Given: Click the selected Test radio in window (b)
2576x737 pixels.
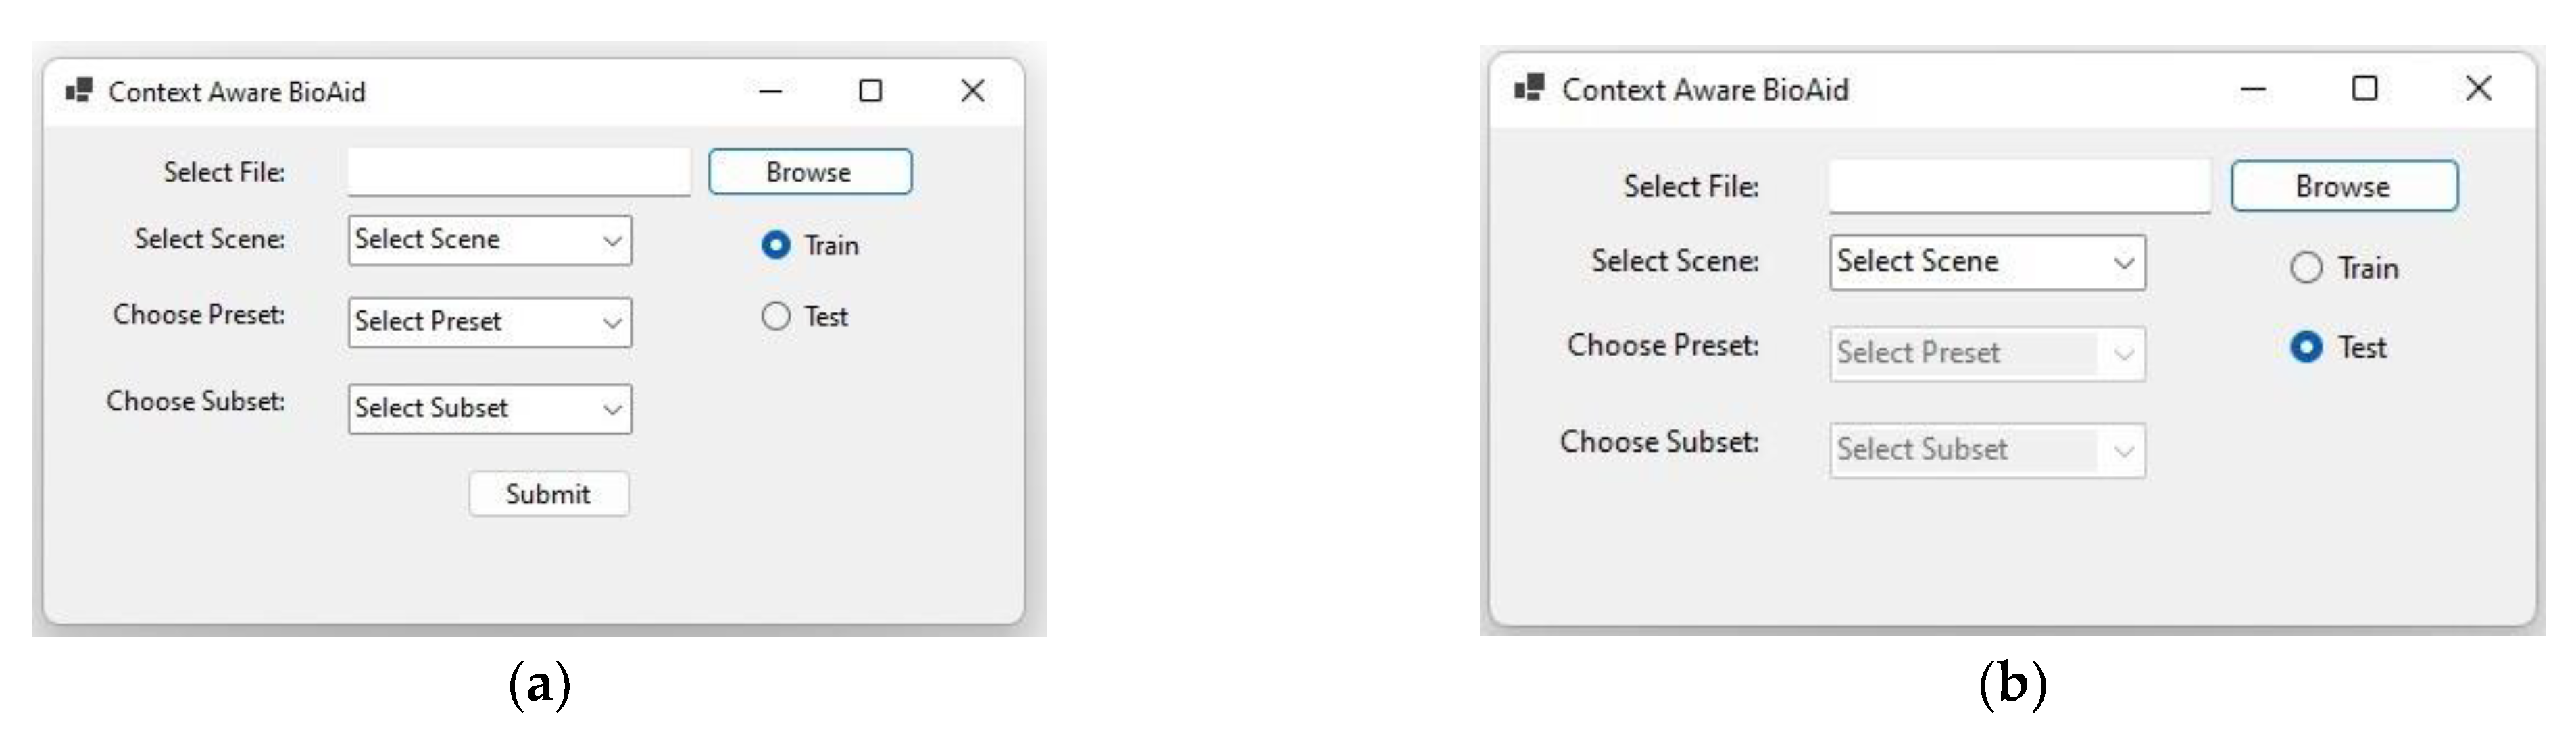Looking at the screenshot, I should click(x=2306, y=346).
